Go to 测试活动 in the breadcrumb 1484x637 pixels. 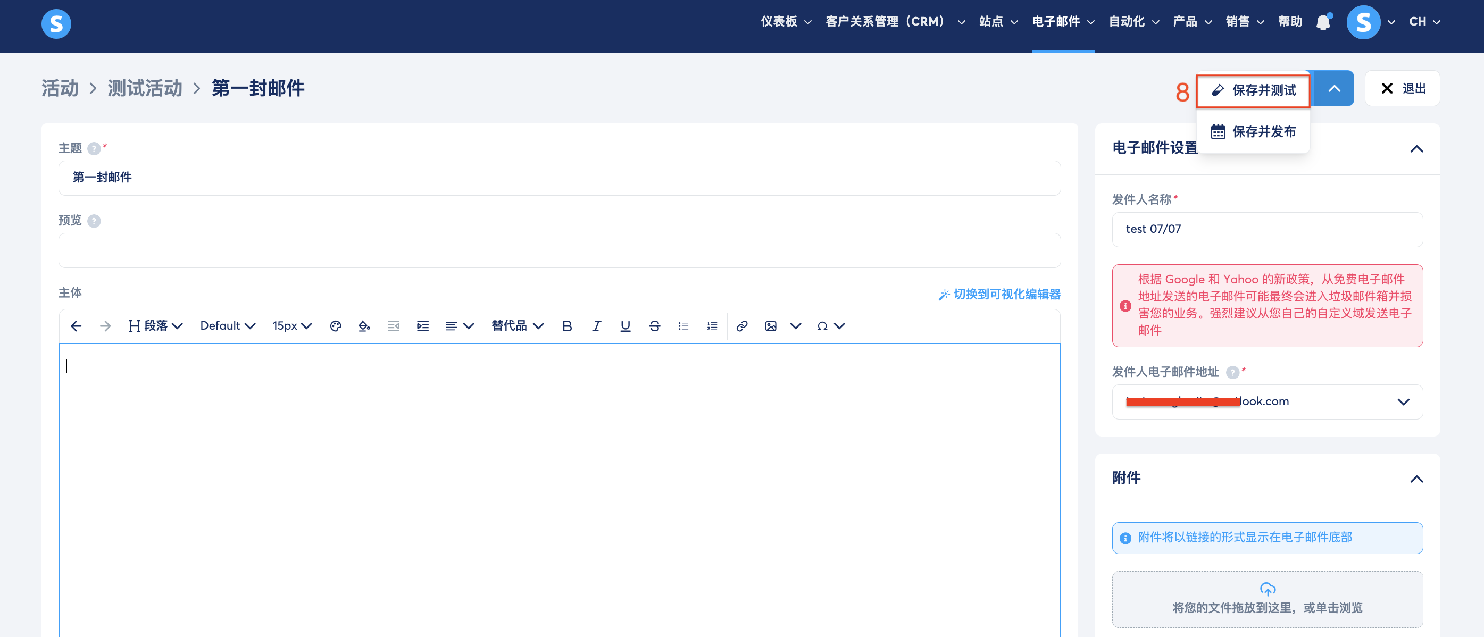click(x=145, y=88)
